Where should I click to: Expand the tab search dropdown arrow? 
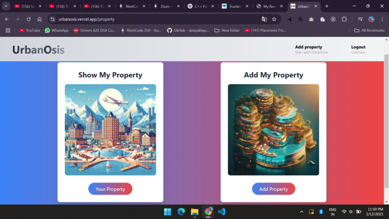tap(6, 6)
